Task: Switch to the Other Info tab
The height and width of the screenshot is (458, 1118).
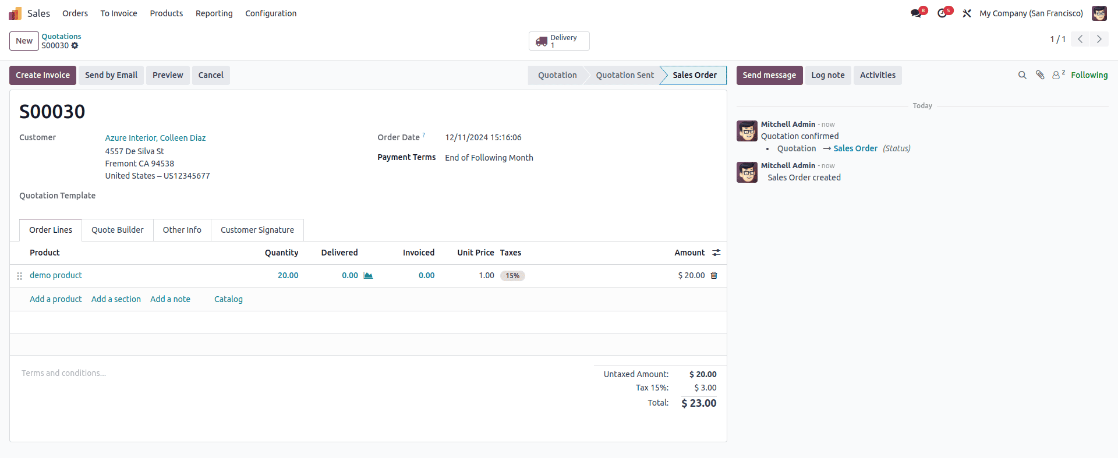Action: coord(182,230)
